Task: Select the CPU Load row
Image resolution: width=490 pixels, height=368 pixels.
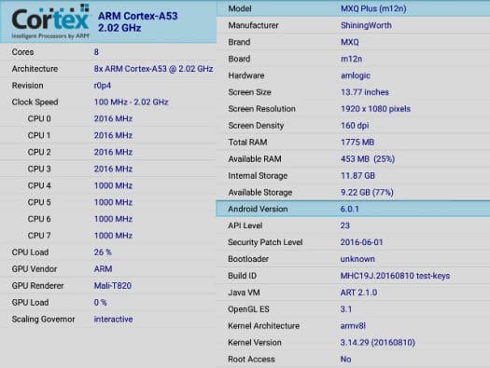Action: 108,252
